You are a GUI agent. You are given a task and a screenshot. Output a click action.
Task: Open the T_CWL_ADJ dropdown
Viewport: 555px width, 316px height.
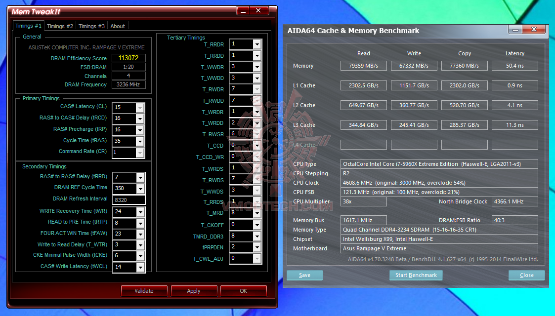pos(257,258)
